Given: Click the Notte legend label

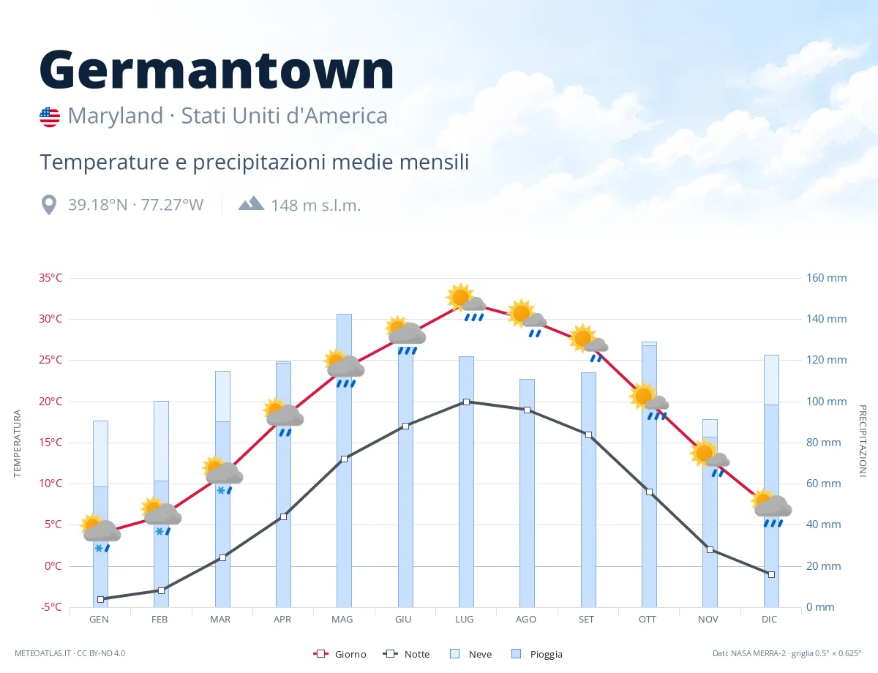Looking at the screenshot, I should pos(417,655).
